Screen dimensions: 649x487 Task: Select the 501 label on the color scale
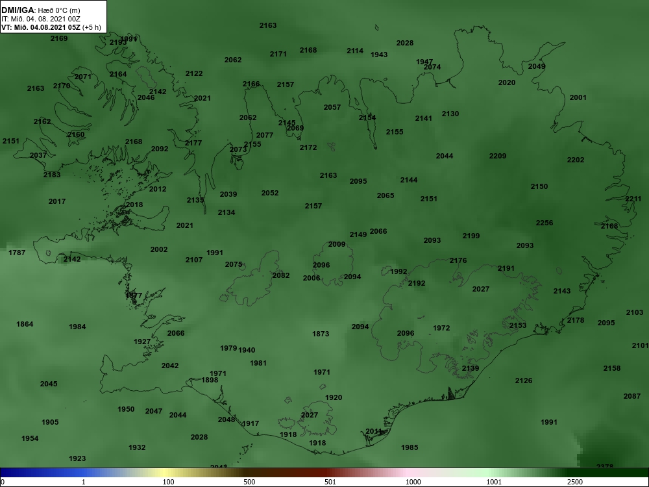[330, 482]
